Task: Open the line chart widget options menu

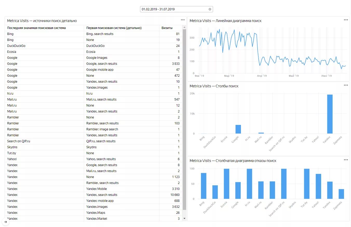Action: (x=346, y=20)
